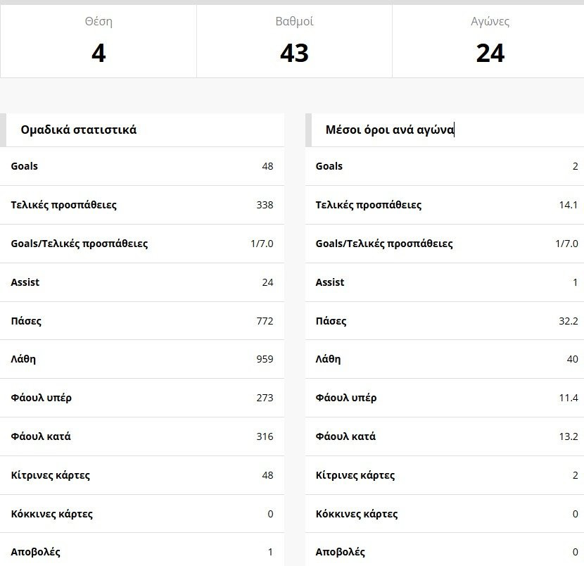584x566 pixels.
Task: Click the average Τελικές προσπάθειες value 14.1
Action: pyautogui.click(x=568, y=205)
